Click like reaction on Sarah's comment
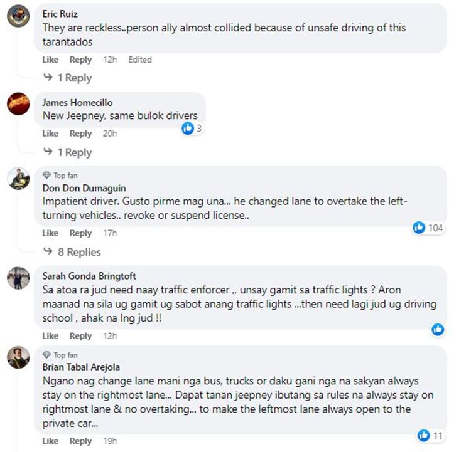This screenshot has width=471, height=452. (438, 329)
